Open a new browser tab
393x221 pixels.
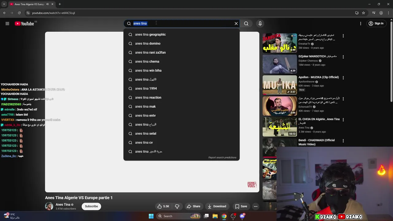60,4
